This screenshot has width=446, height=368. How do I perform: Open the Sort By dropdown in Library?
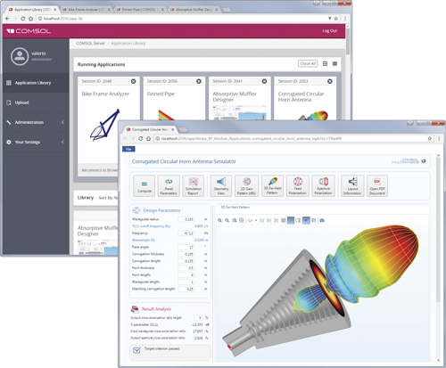[108, 198]
